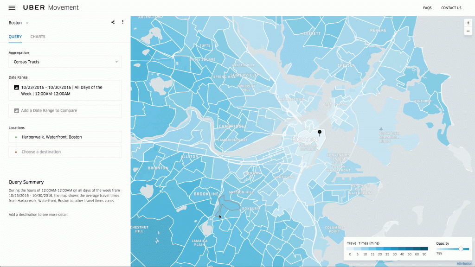The height and width of the screenshot is (267, 475).
Task: Open the three-dot overflow menu
Action: point(122,22)
